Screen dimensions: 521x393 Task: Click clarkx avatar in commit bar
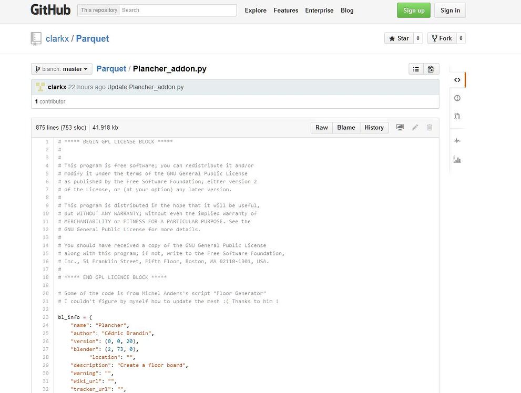pos(40,87)
